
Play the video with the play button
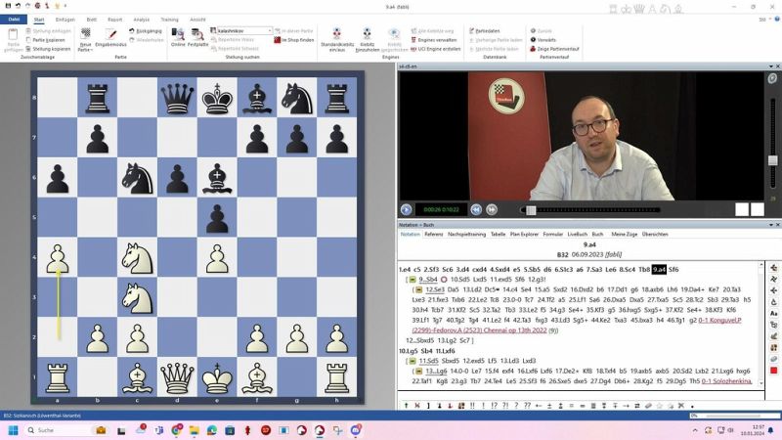407,209
